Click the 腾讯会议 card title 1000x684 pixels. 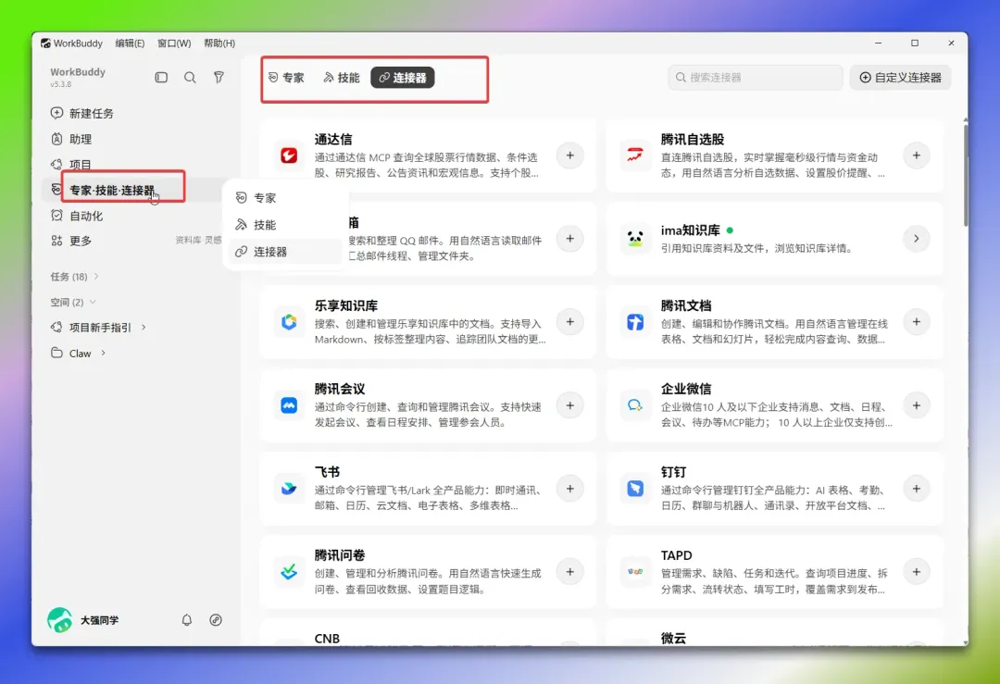[x=339, y=389]
